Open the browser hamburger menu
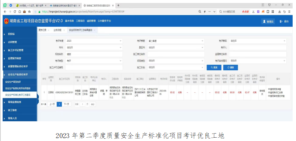This screenshot has height=141, width=296. pos(289,12)
